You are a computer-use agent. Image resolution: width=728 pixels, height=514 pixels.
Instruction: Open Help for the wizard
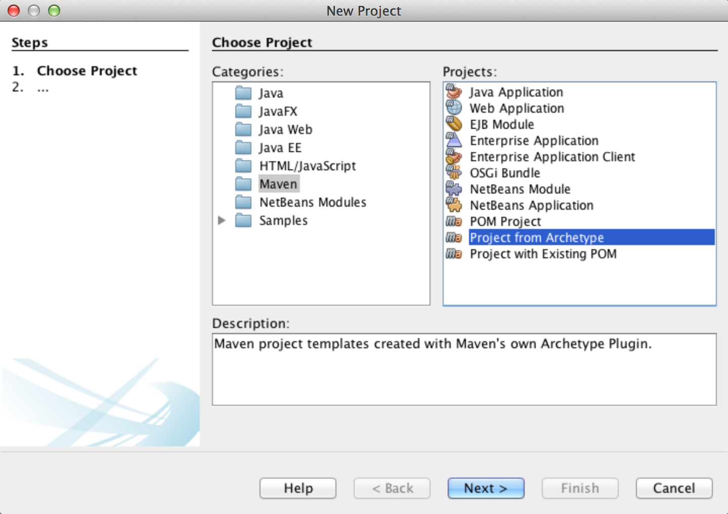[298, 488]
